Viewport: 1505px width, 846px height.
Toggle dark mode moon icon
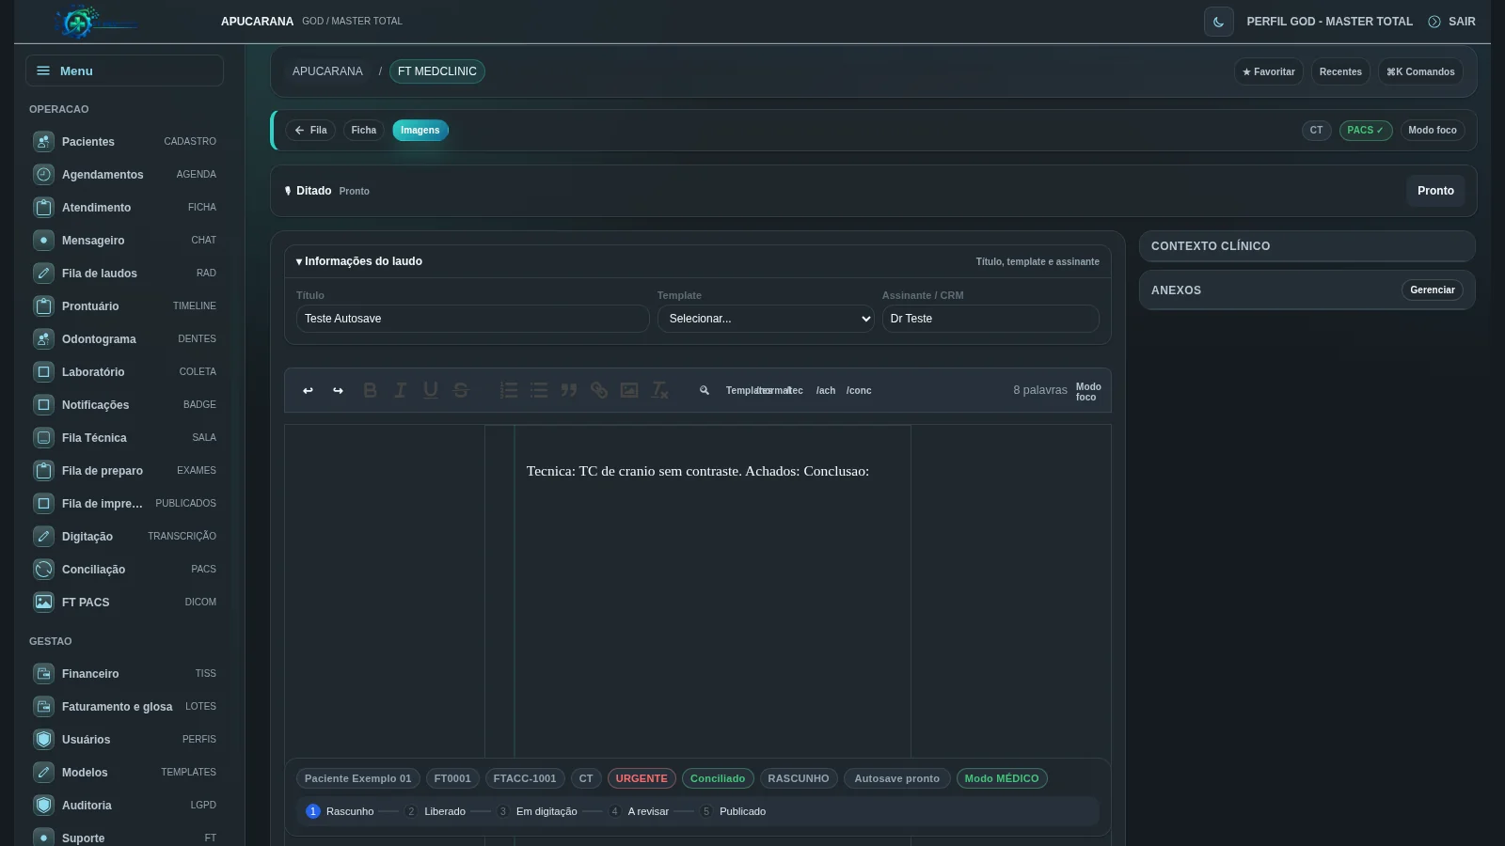tap(1218, 22)
